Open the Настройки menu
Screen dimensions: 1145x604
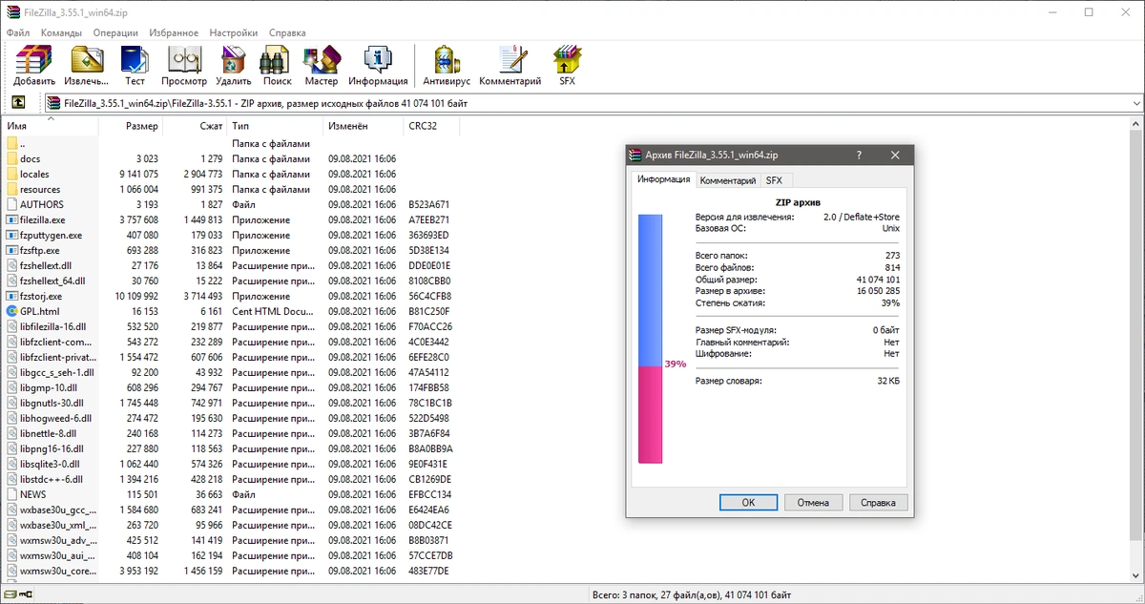pyautogui.click(x=234, y=32)
